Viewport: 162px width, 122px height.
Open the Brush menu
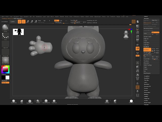(7, 17)
